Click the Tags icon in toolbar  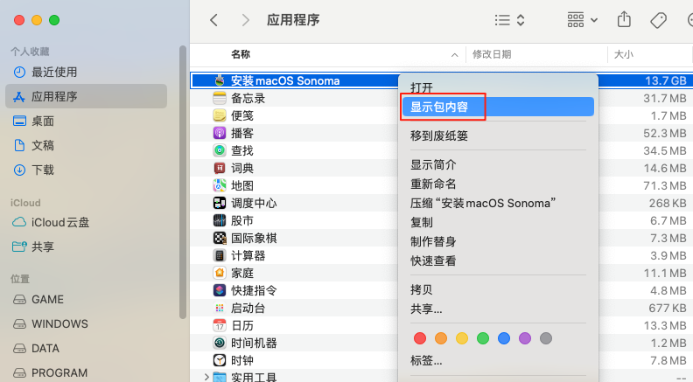[x=659, y=19]
